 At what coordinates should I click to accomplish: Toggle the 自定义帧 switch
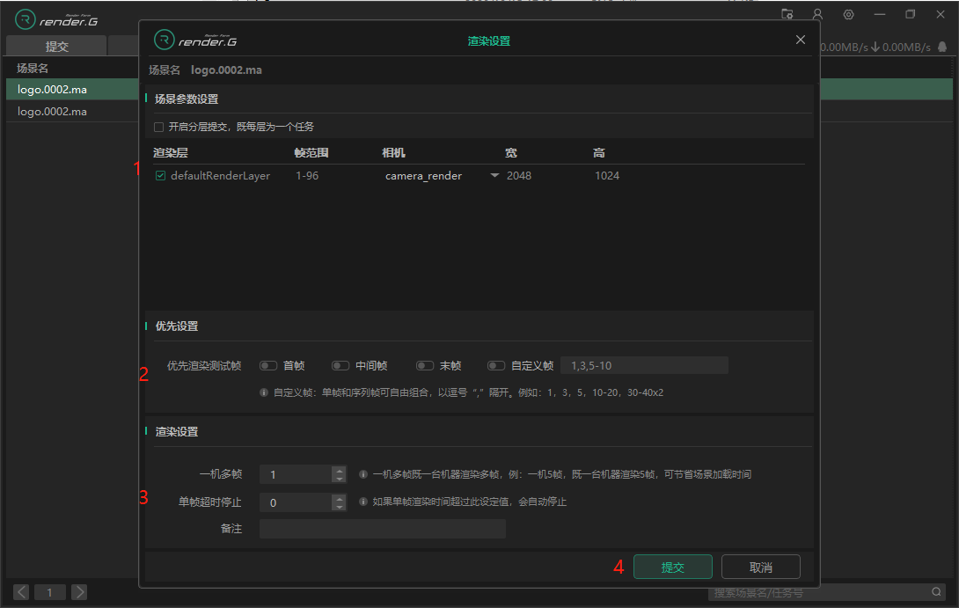tap(496, 366)
